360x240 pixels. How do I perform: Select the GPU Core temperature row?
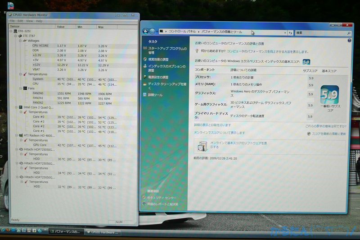click(73, 145)
